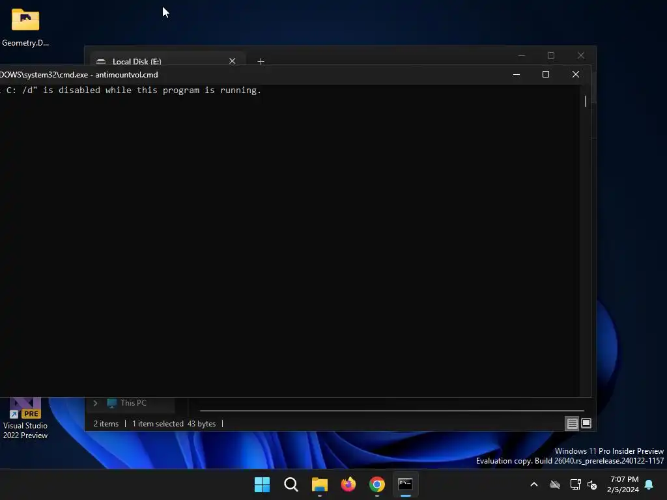Expand the This PC tree node
Screen dimensions: 667x500
tap(95, 403)
